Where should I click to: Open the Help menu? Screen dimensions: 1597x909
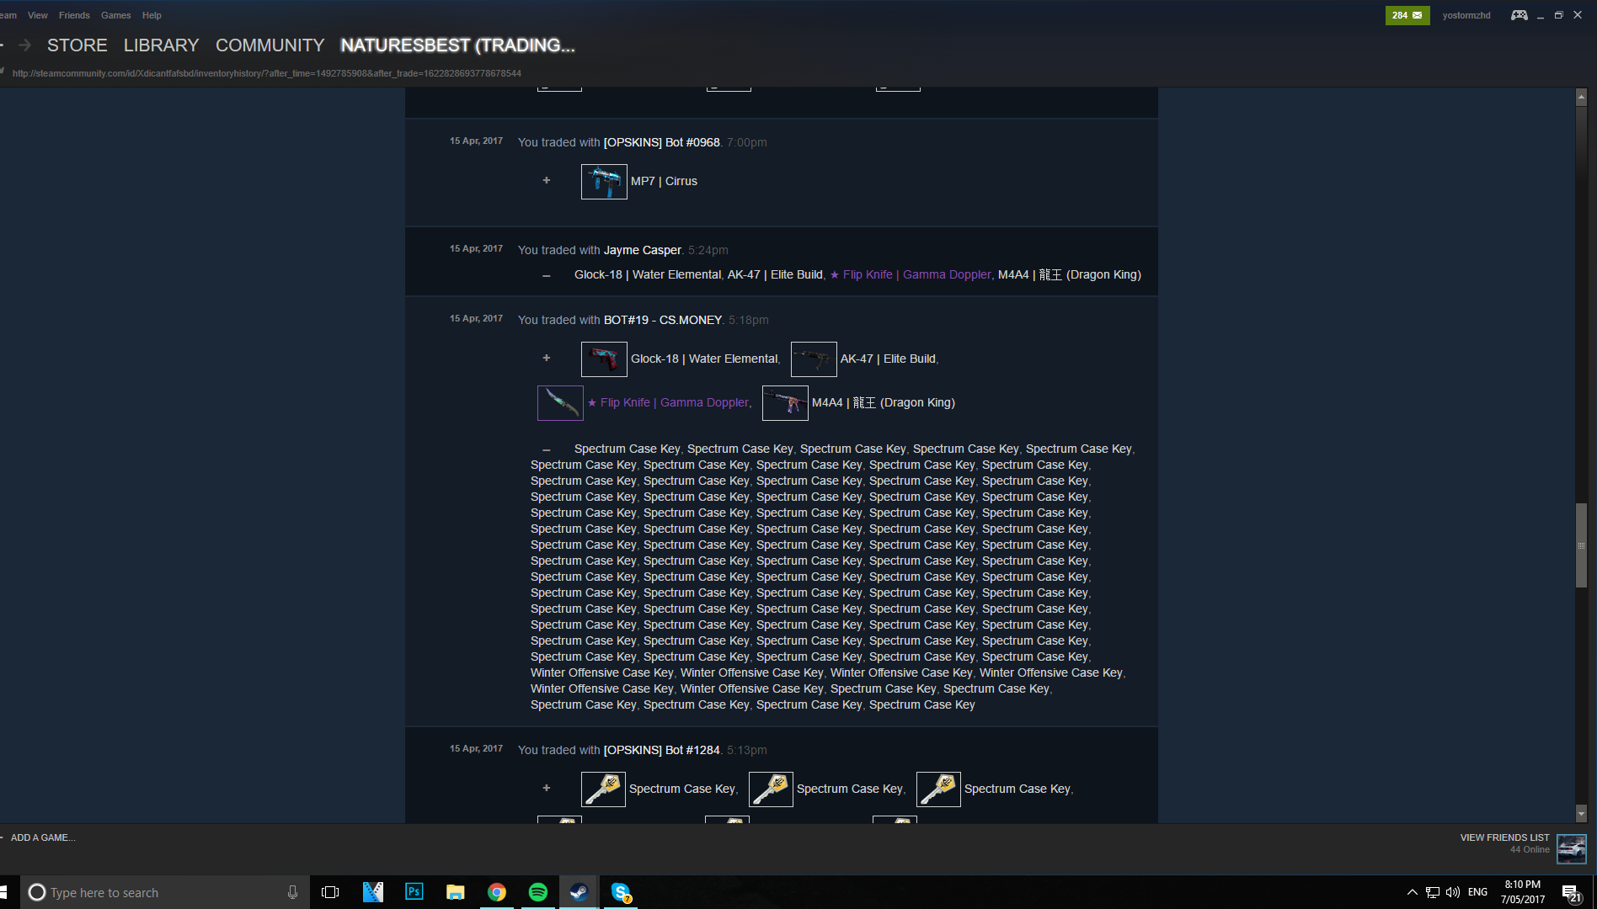(x=152, y=15)
